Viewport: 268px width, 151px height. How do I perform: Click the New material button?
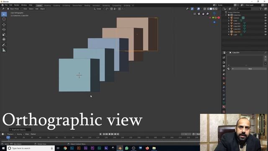tap(250, 69)
